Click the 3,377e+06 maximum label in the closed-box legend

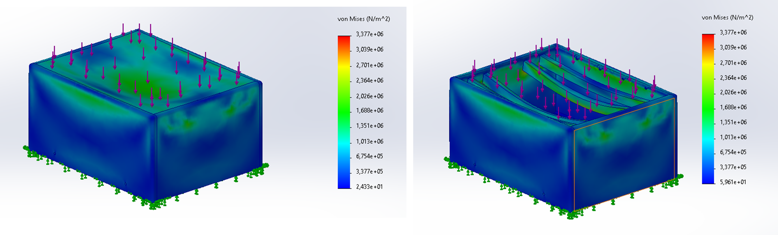pos(369,34)
